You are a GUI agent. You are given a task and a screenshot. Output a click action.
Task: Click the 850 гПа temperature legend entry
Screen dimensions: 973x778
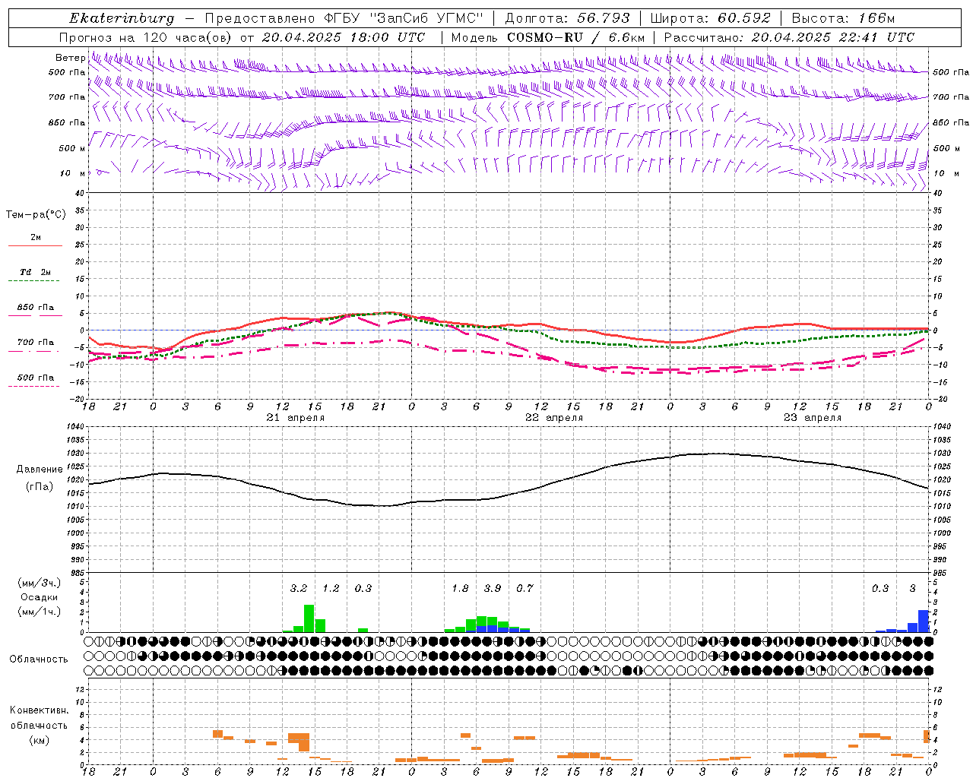pyautogui.click(x=36, y=307)
